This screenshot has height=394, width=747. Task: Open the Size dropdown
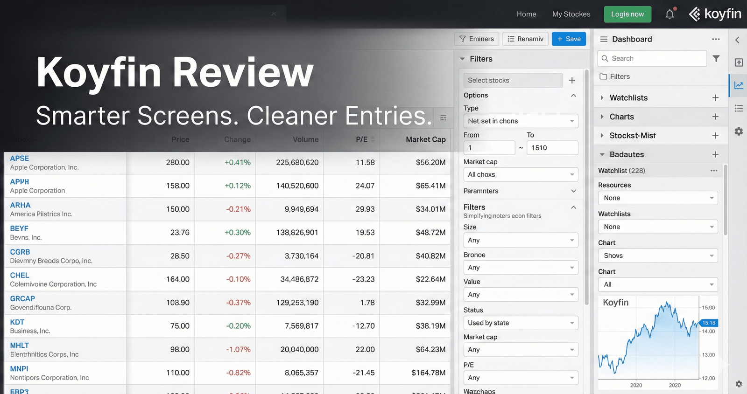pyautogui.click(x=521, y=240)
